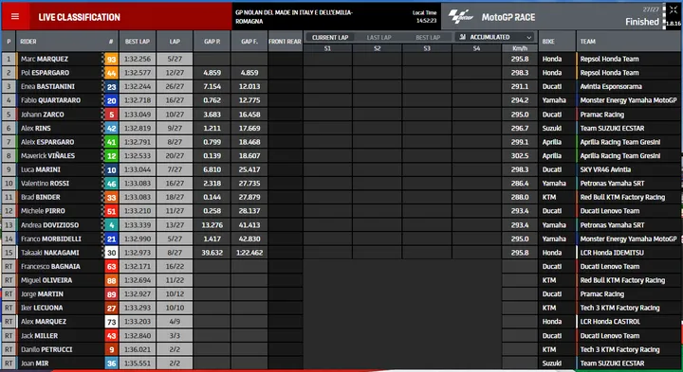The image size is (683, 372).
Task: Click the Live Classification title
Action: point(80,17)
